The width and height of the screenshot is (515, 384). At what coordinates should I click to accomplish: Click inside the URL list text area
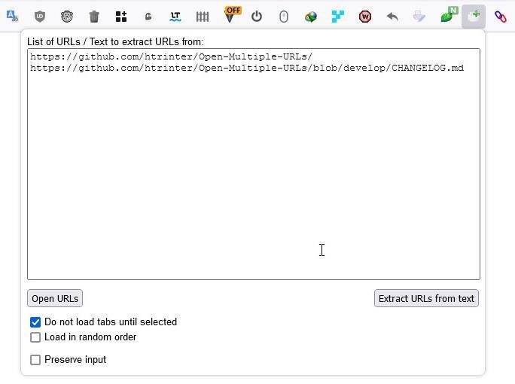254,164
